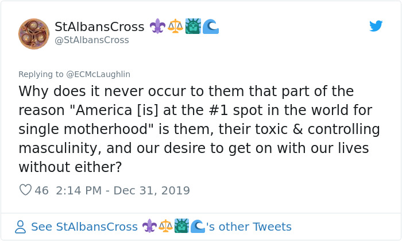Click the 46 likes count
This screenshot has width=402, height=241.
42,190
